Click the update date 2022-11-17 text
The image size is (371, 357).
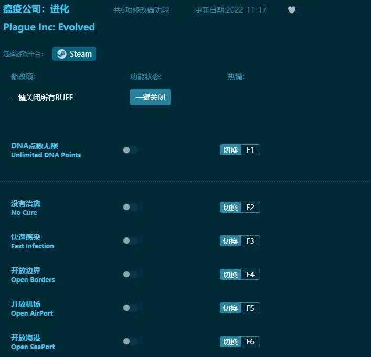point(231,10)
